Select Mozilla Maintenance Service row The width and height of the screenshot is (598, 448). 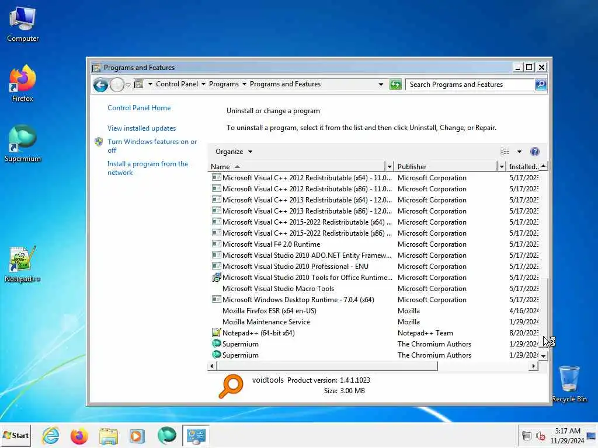(374, 322)
